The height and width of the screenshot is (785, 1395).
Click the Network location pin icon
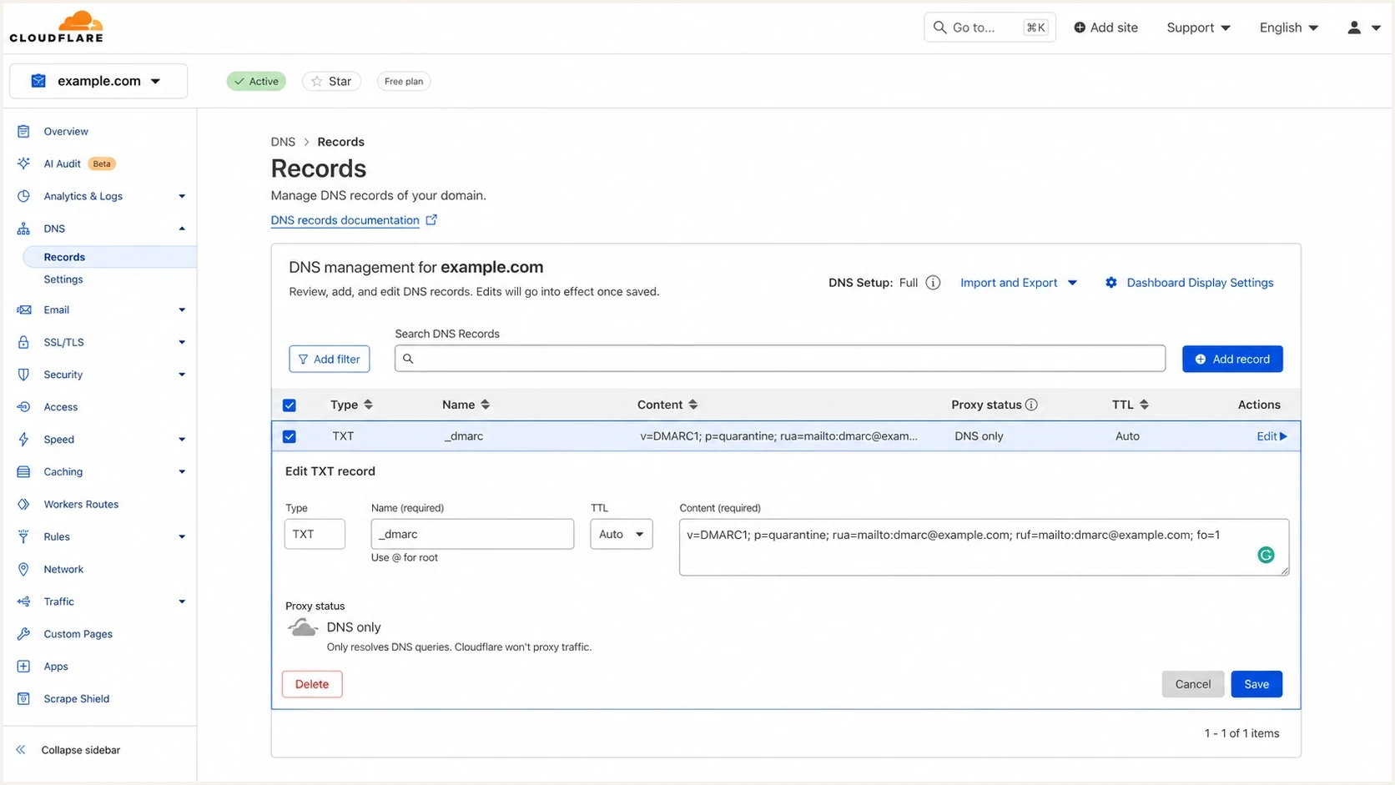pyautogui.click(x=23, y=569)
